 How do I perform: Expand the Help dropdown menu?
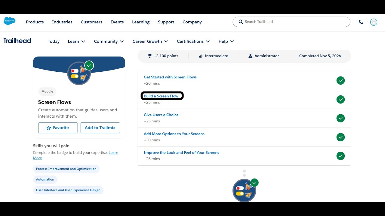(226, 41)
